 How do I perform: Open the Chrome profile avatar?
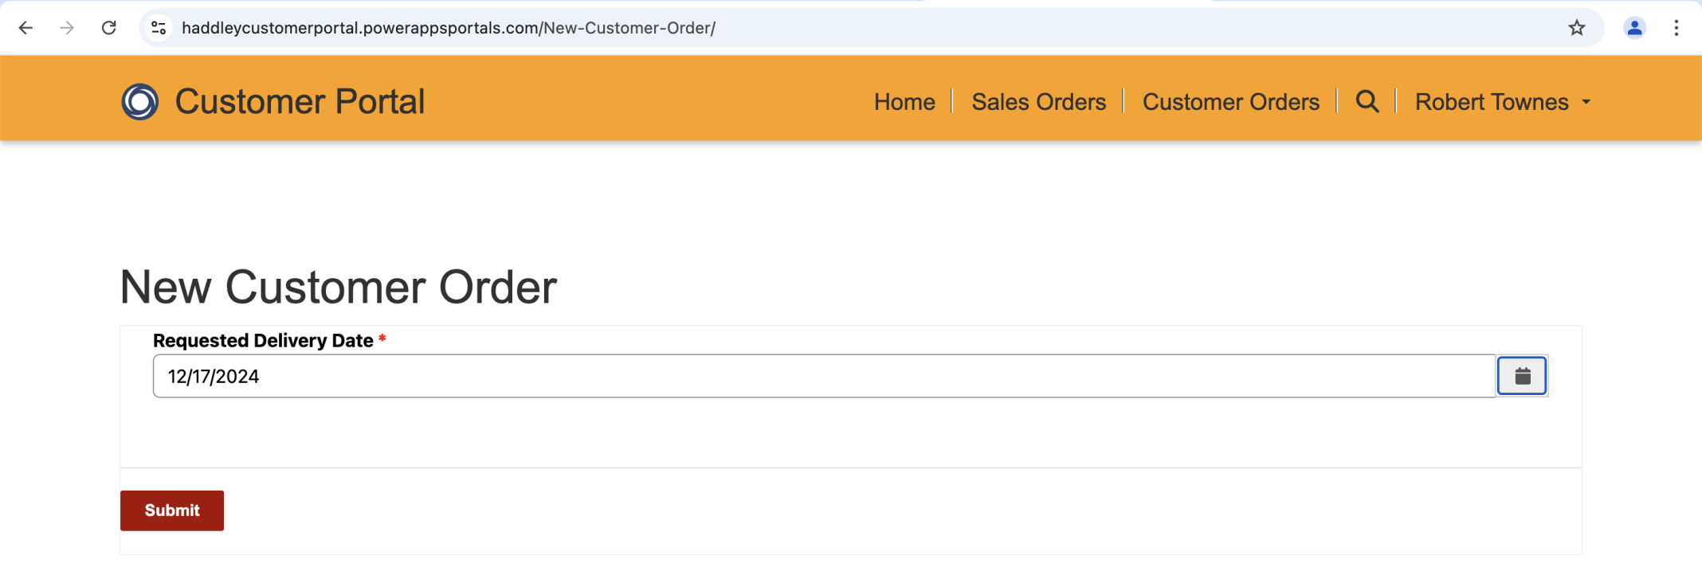pos(1634,28)
